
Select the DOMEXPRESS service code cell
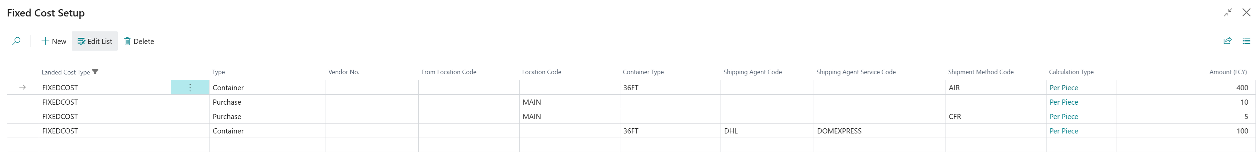coord(839,131)
